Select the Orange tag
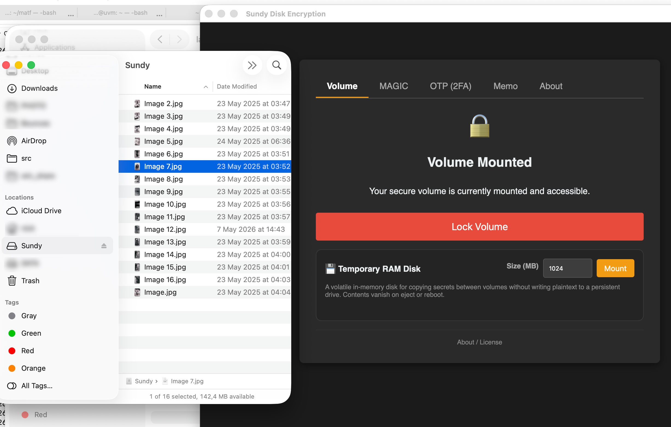The height and width of the screenshot is (427, 671). point(33,368)
